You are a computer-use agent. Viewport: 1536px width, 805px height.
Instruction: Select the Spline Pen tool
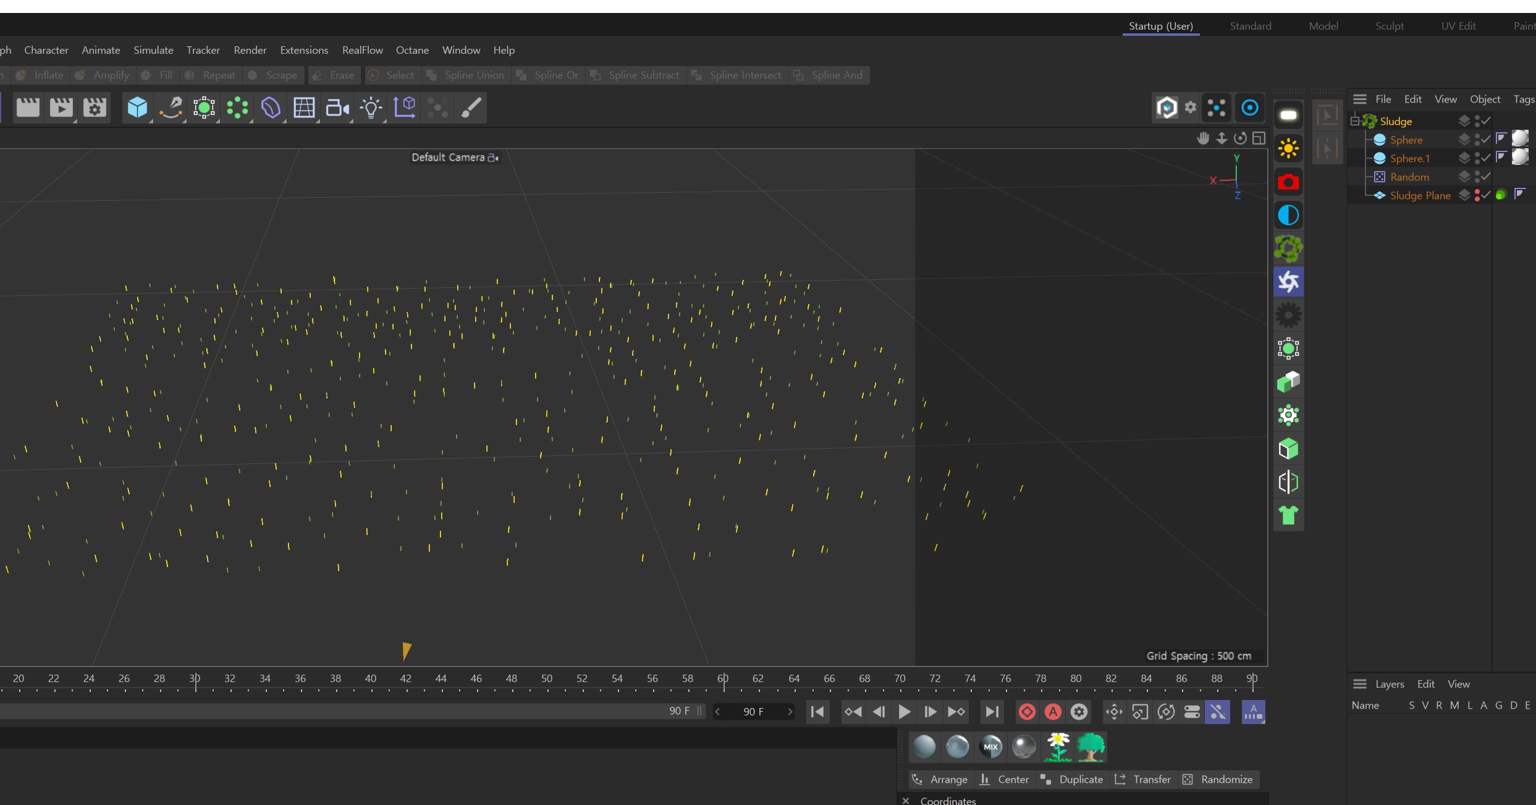(x=171, y=107)
